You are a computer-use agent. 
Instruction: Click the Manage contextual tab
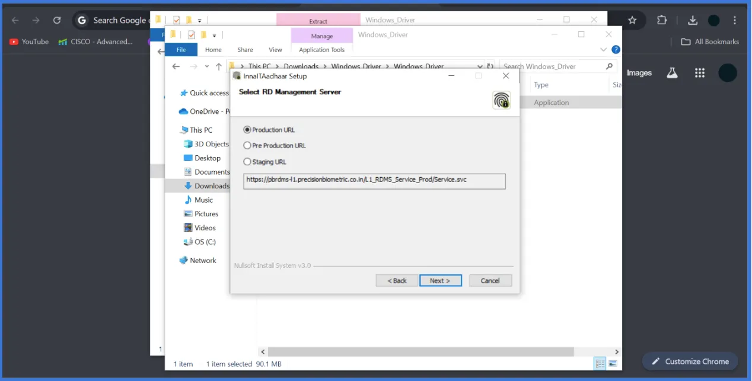(322, 36)
